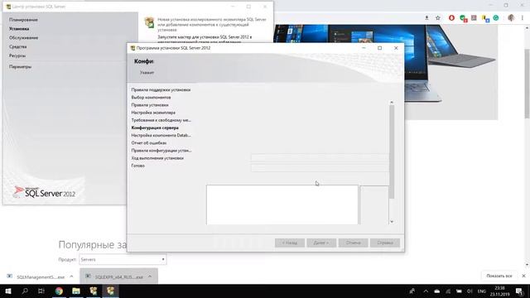
Task: Click the 'Правила установки' step
Action: tap(150, 105)
